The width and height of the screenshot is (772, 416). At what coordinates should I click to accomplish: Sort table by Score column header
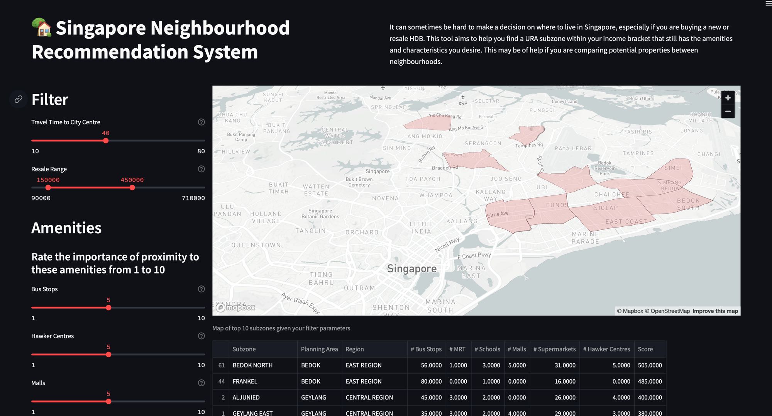pyautogui.click(x=650, y=349)
